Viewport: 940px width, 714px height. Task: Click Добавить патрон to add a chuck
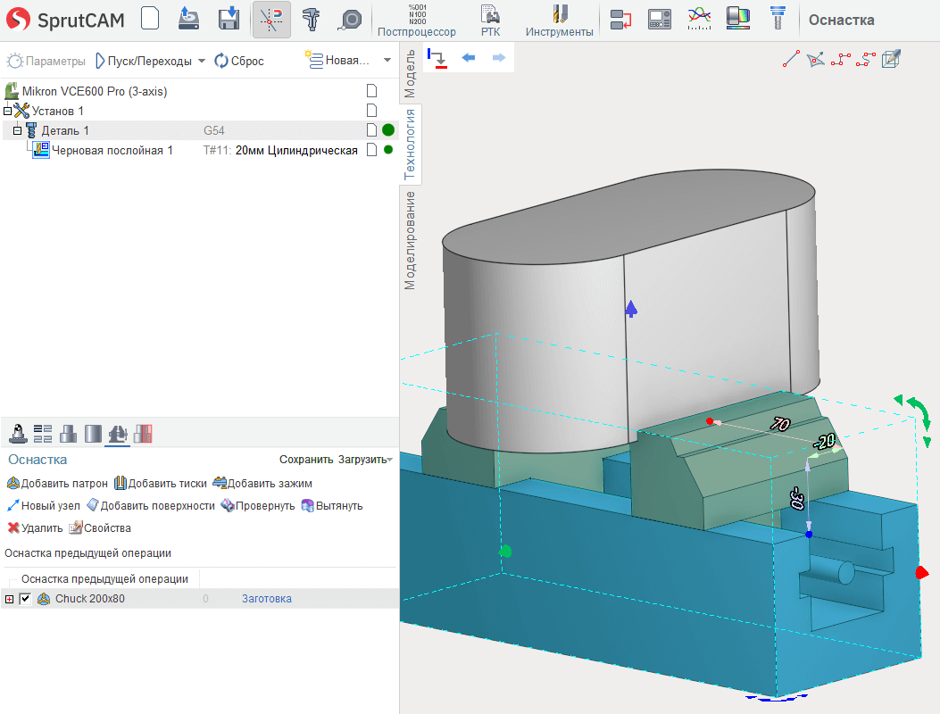(x=57, y=483)
